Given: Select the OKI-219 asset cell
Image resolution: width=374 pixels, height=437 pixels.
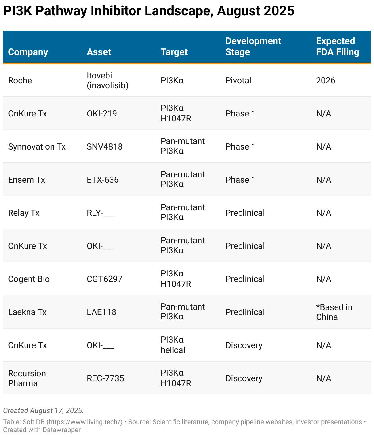Looking at the screenshot, I should point(102,114).
